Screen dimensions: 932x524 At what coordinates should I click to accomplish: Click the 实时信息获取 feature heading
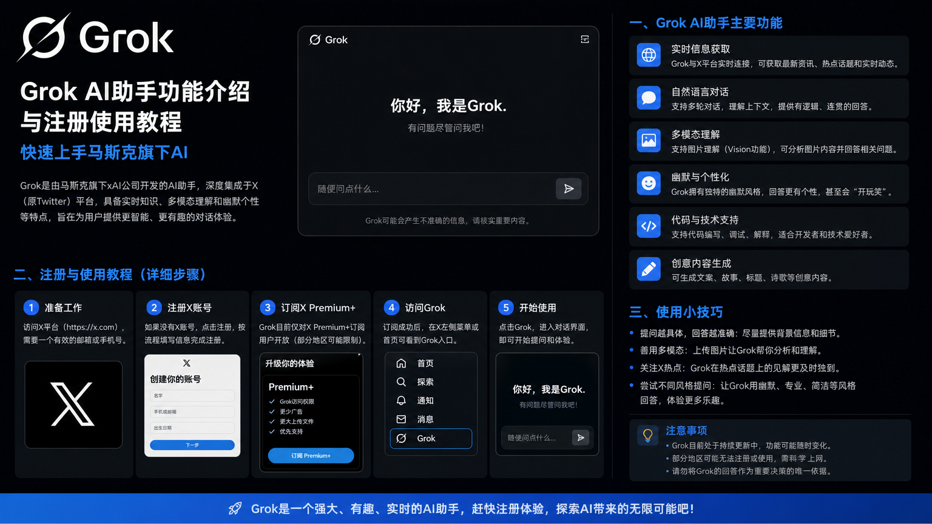pyautogui.click(x=700, y=49)
